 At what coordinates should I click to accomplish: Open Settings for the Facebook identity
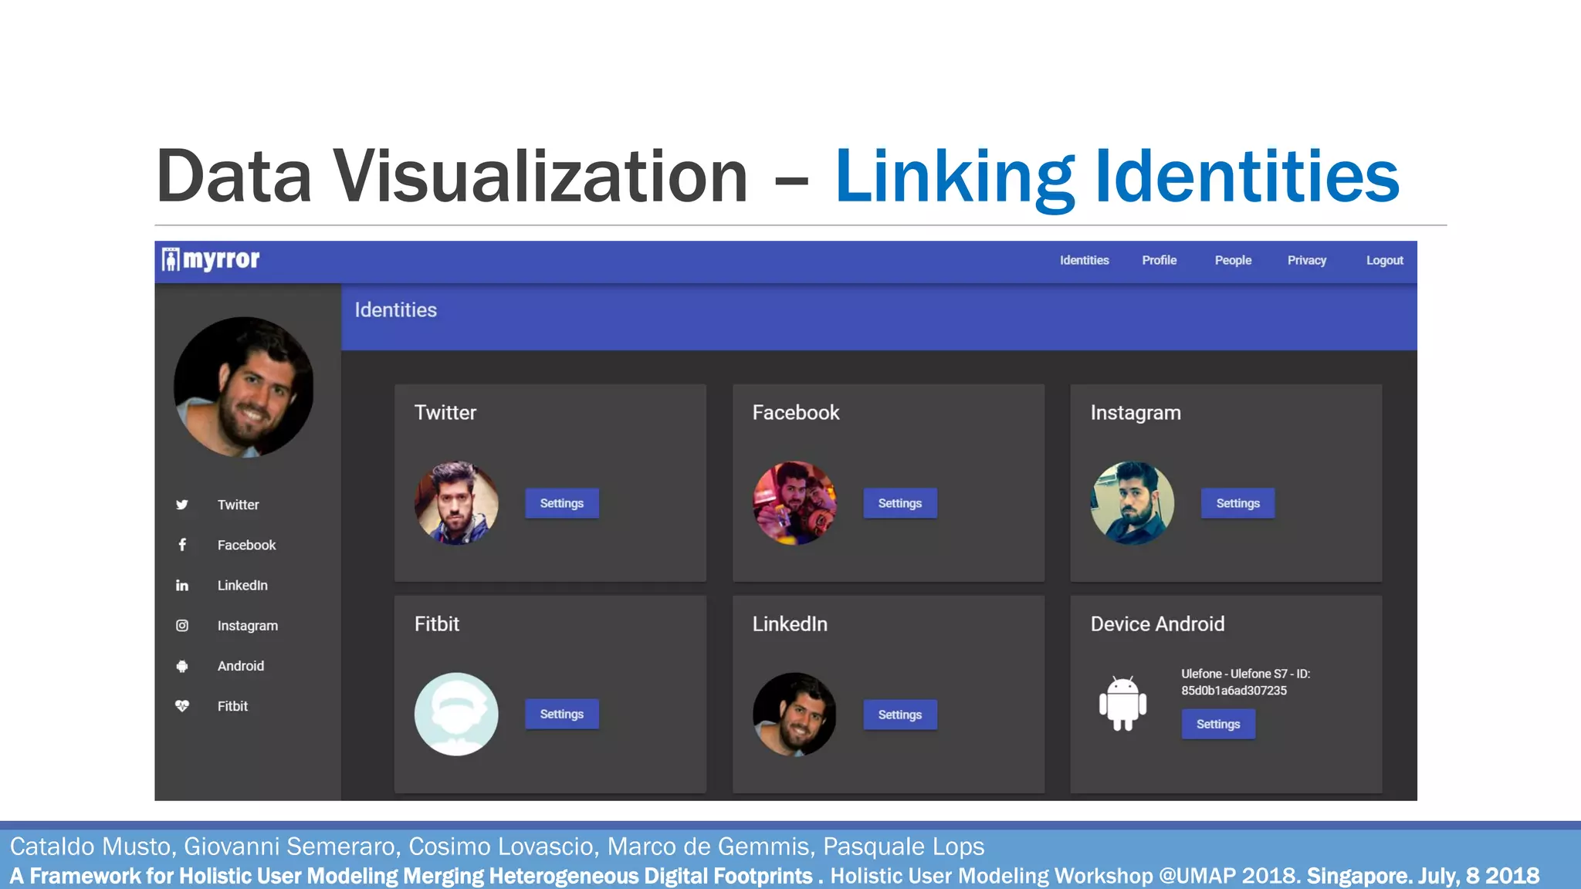(900, 503)
